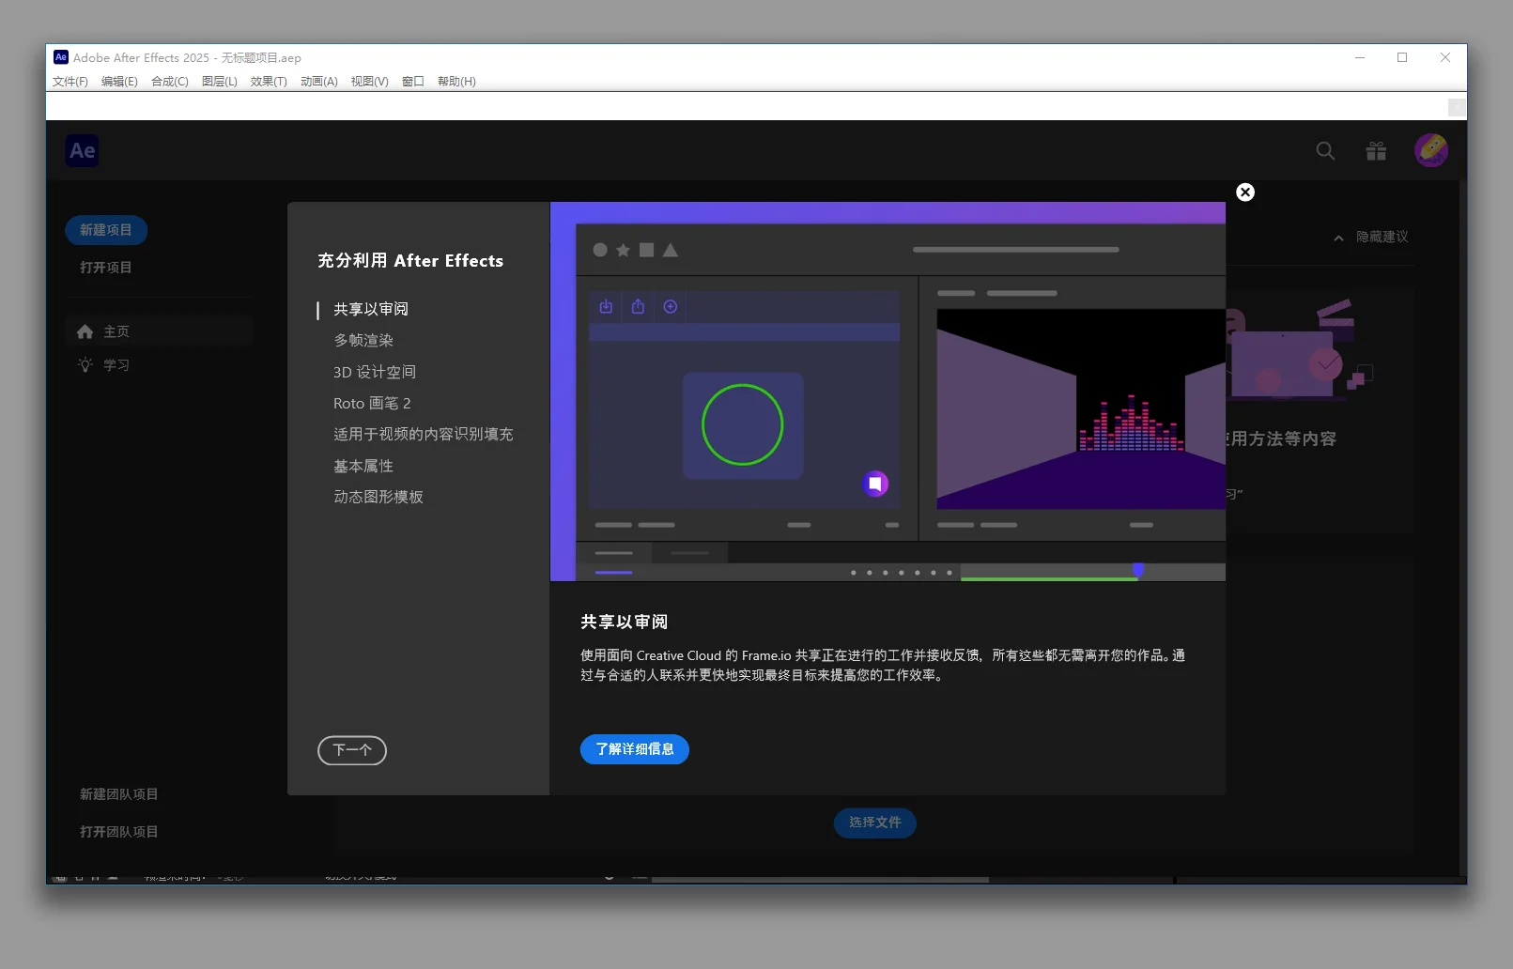Open the user profile avatar
Screen dimensions: 1513x969
click(x=1431, y=150)
